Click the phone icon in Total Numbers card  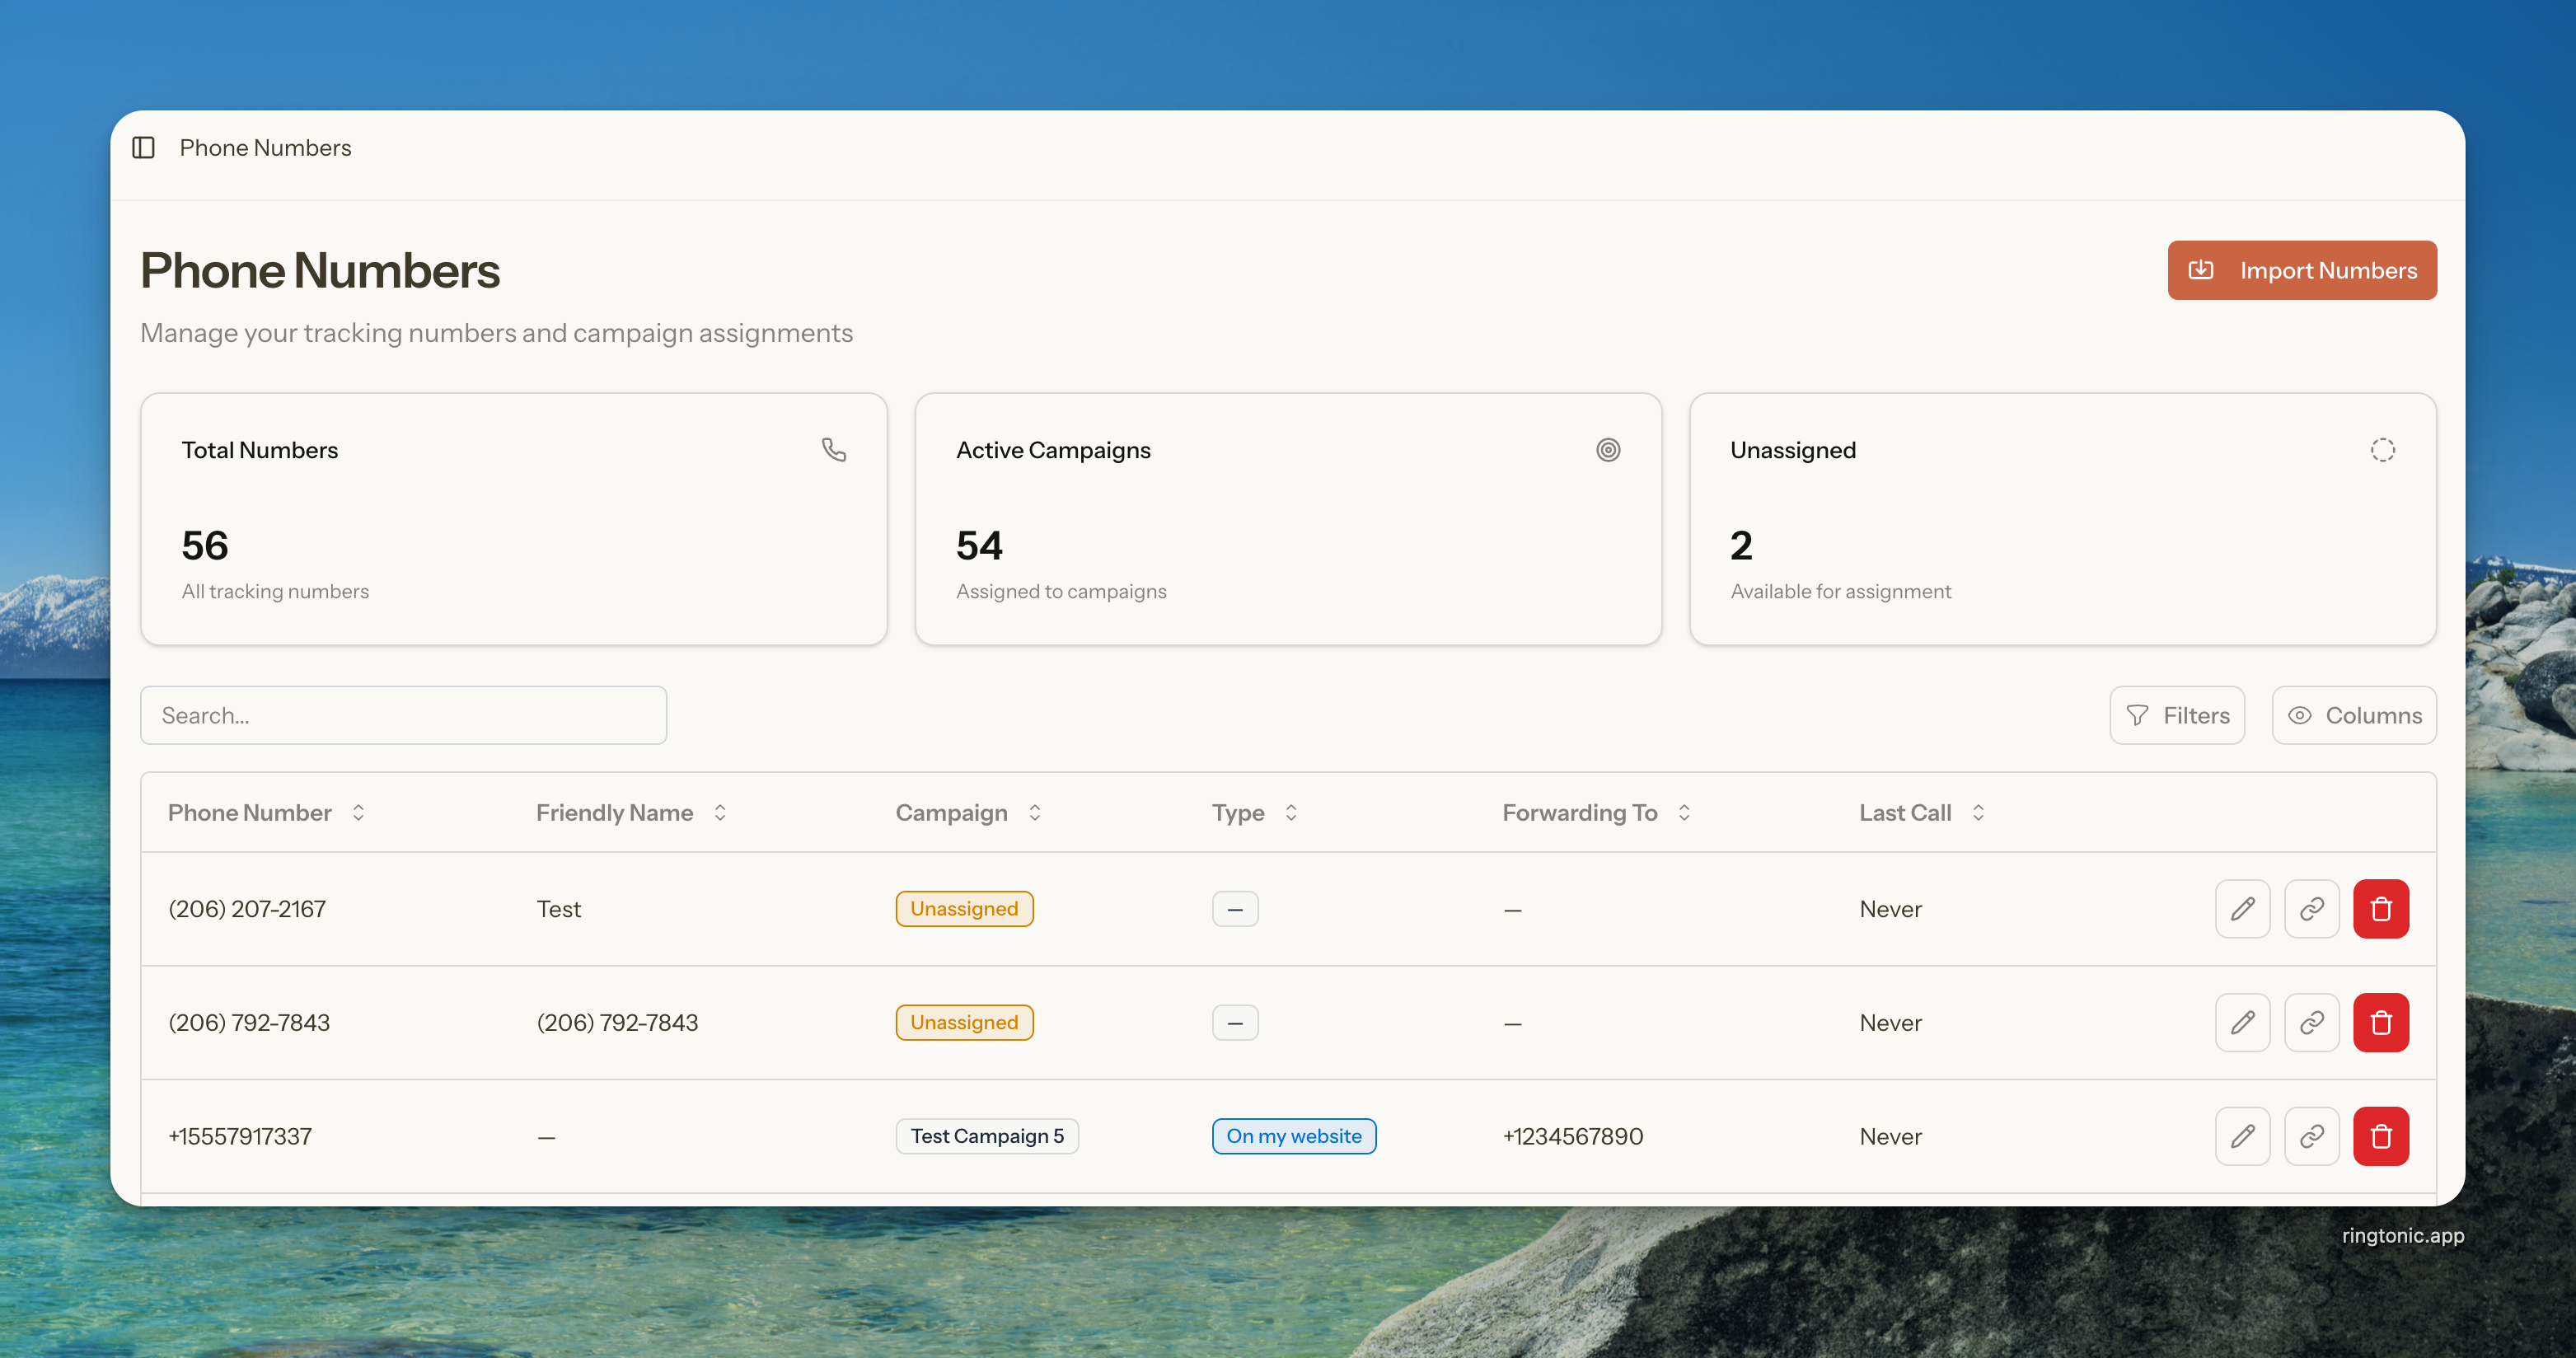point(833,450)
